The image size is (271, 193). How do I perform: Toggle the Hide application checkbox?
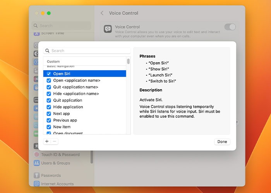pos(49,107)
